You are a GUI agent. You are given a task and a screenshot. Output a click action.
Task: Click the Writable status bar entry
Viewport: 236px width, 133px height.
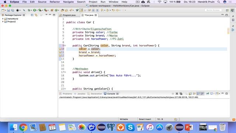124,119
